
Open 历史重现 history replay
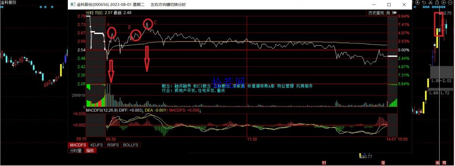point(376,12)
